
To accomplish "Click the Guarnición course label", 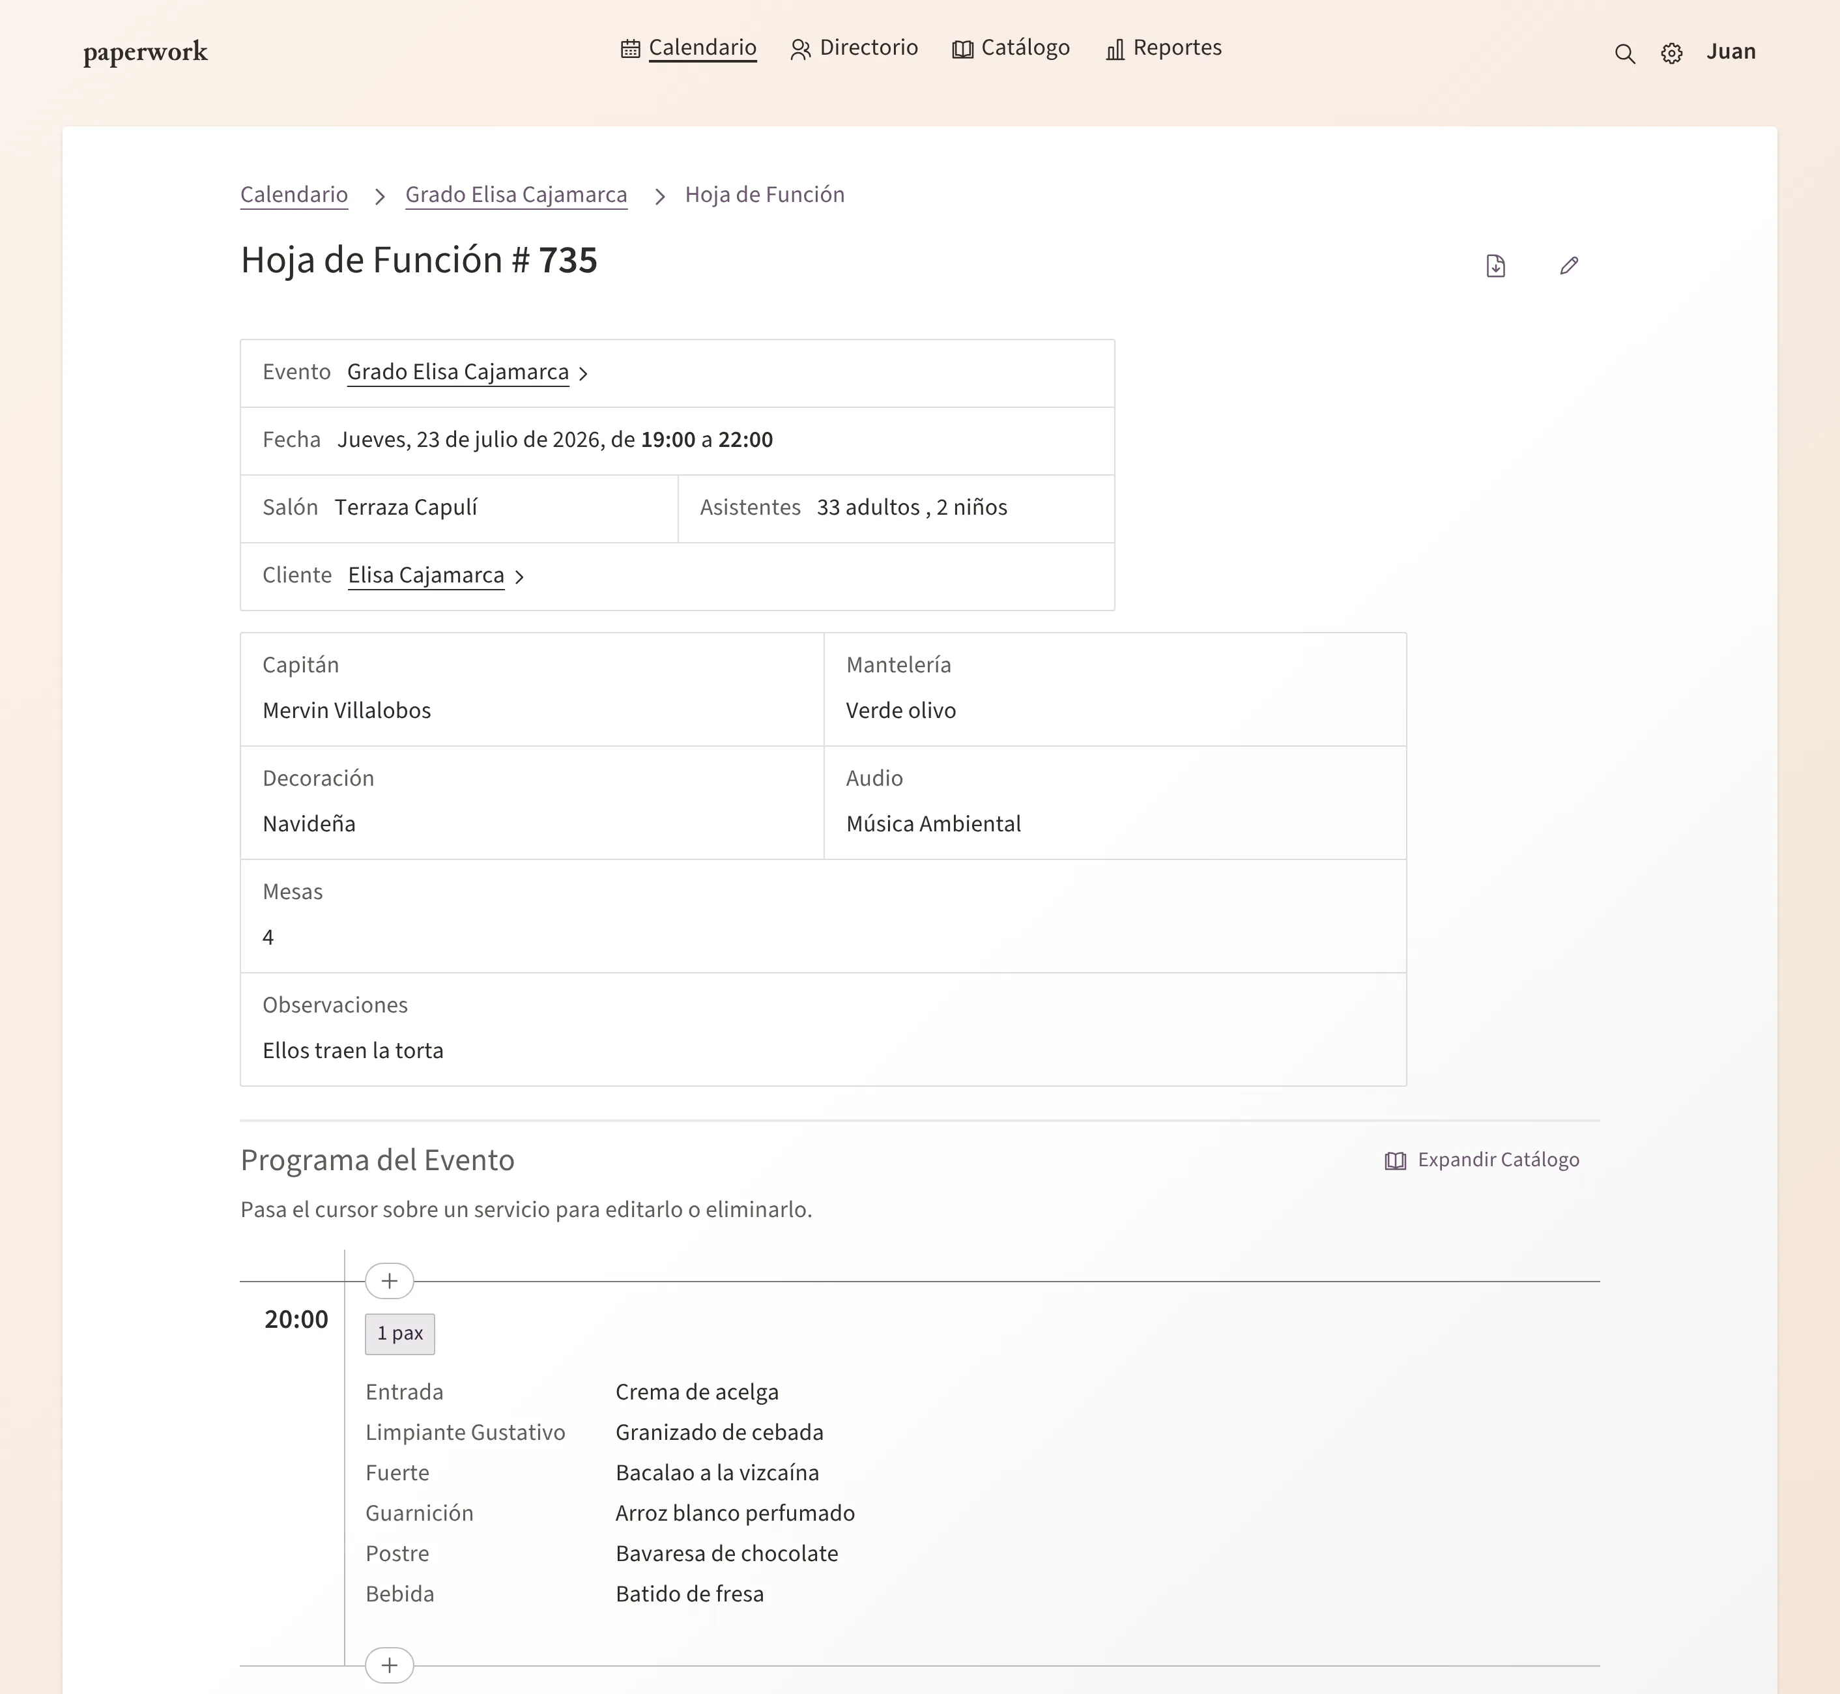I will click(x=420, y=1514).
